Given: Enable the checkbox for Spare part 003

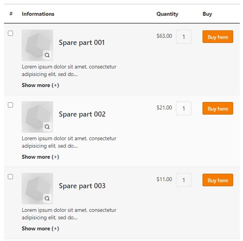Looking at the screenshot, I should pyautogui.click(x=10, y=176).
